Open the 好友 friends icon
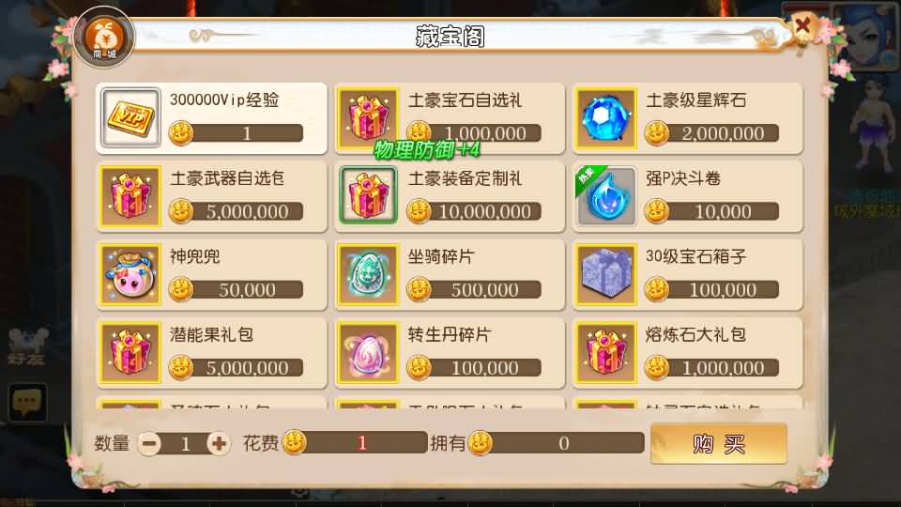Image resolution: width=901 pixels, height=507 pixels. pos(27,346)
